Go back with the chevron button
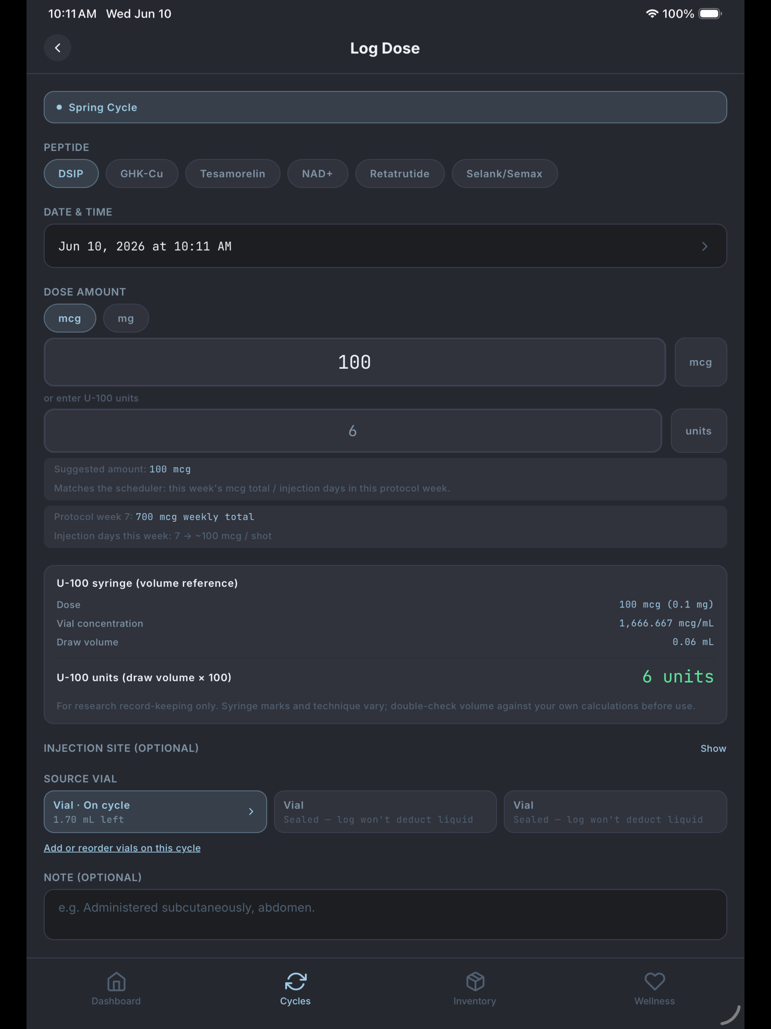This screenshot has height=1029, width=771. pos(57,48)
